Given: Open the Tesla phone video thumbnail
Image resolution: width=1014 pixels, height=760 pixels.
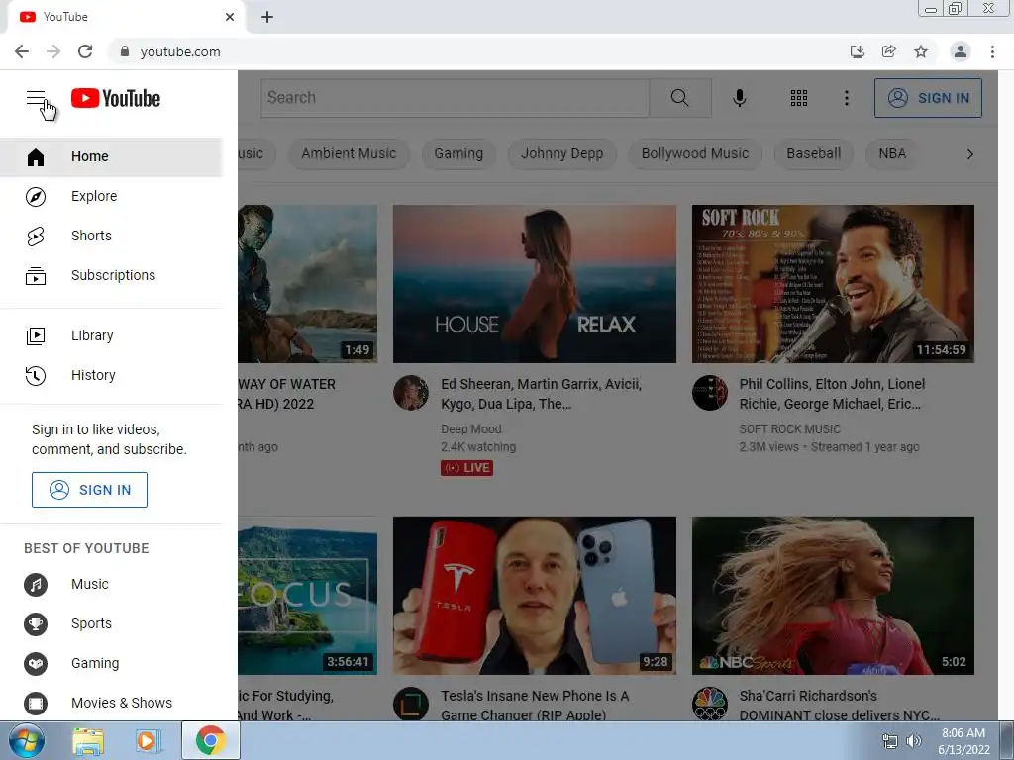Looking at the screenshot, I should click(x=534, y=595).
